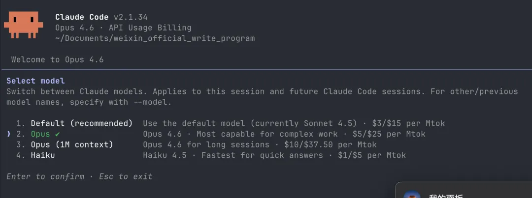This screenshot has height=198, width=532.
Task: Click the "Fastest for quick answers" Haiku description
Action: click(x=262, y=156)
